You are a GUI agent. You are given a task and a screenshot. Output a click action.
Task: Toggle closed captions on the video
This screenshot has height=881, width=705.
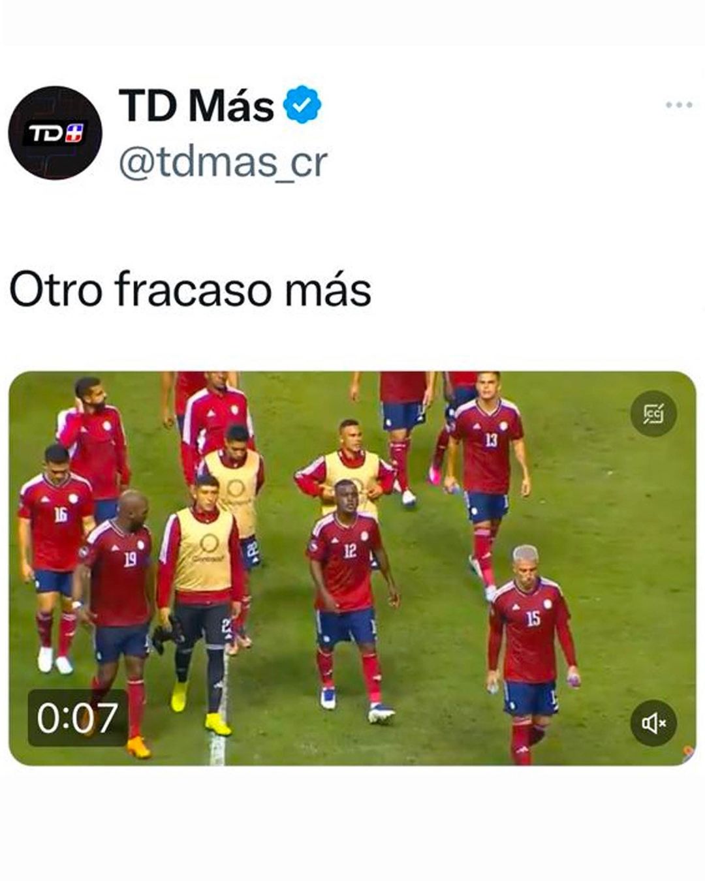pyautogui.click(x=653, y=414)
